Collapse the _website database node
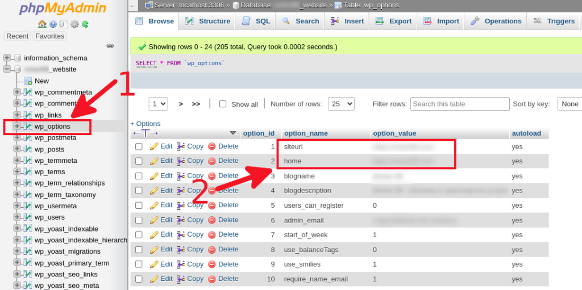The image size is (582, 290). pyautogui.click(x=7, y=69)
